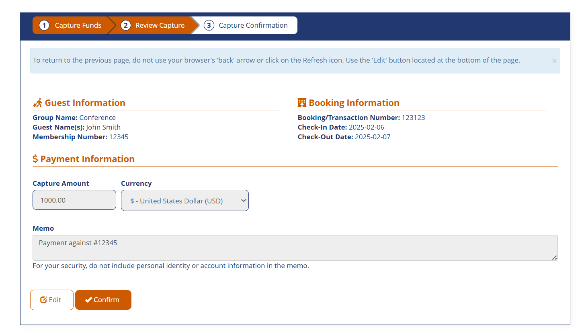
Task: Choose United States Dollar from the currency combo box
Action: click(x=184, y=200)
